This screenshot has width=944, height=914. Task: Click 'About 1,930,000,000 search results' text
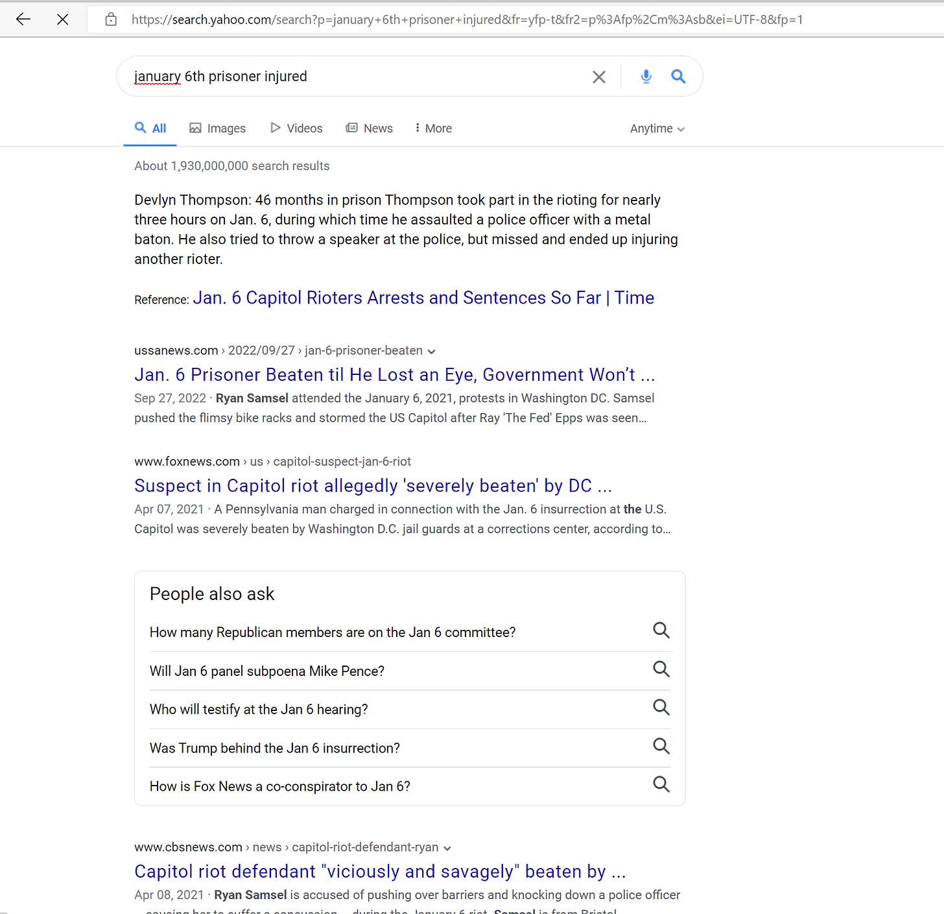[x=231, y=166]
